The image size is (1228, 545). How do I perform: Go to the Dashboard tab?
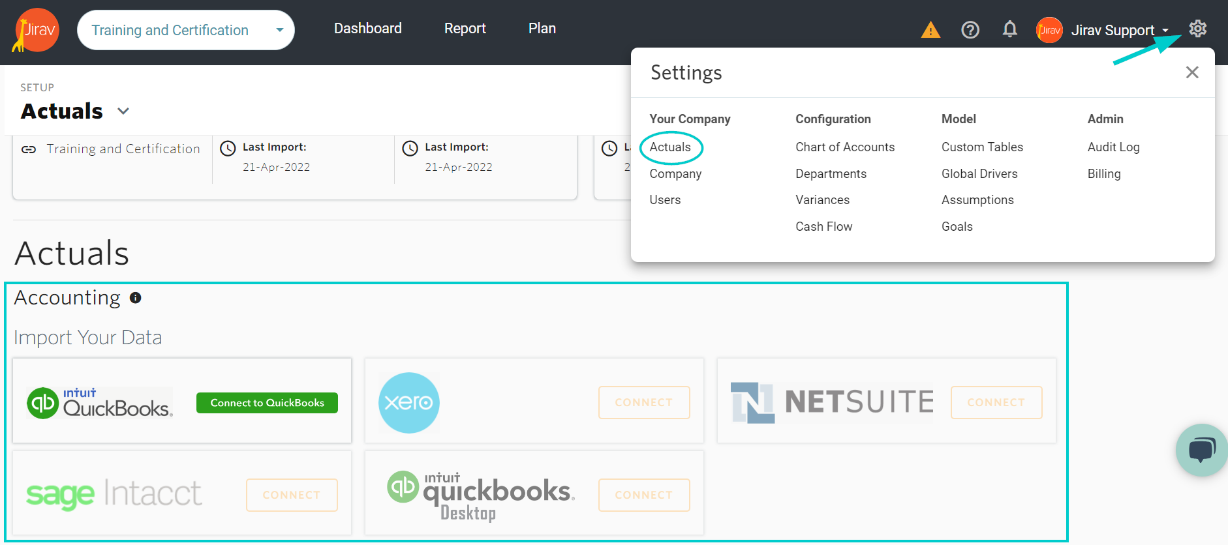point(368,29)
